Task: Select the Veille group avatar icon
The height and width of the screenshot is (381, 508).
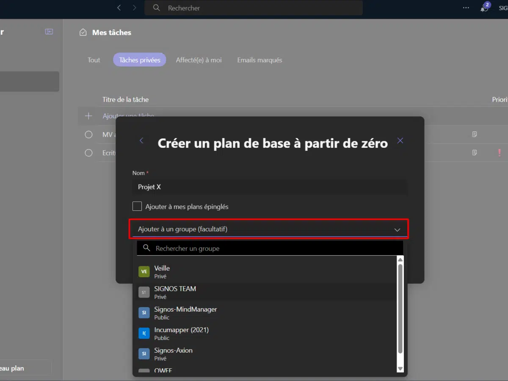Action: coord(144,272)
